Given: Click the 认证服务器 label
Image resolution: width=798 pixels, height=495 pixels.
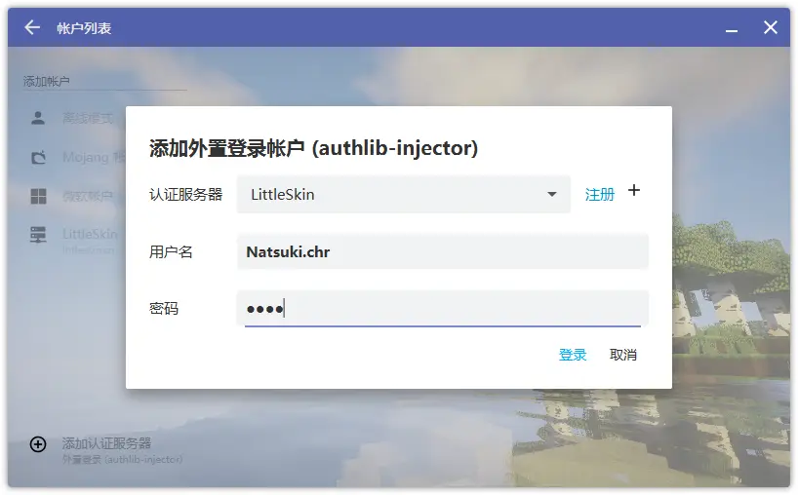Looking at the screenshot, I should click(185, 194).
